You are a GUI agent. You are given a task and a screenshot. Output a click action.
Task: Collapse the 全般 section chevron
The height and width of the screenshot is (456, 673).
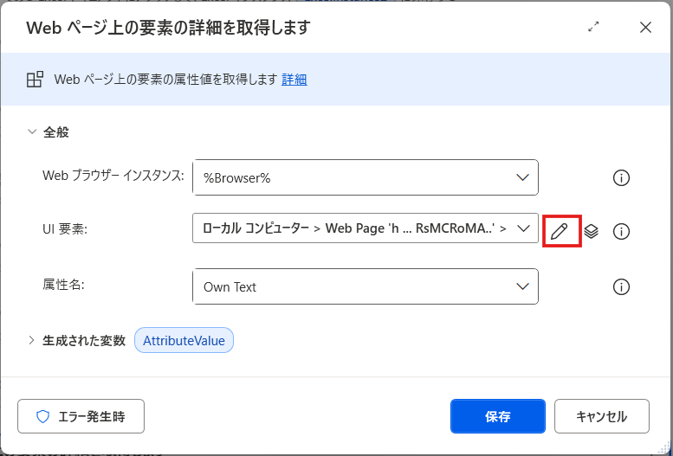pos(32,132)
